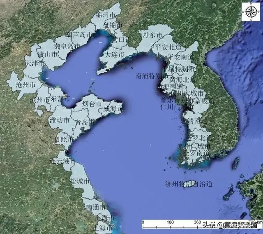
Task: Click the 唐山市 region label
Action: [x=47, y=54]
